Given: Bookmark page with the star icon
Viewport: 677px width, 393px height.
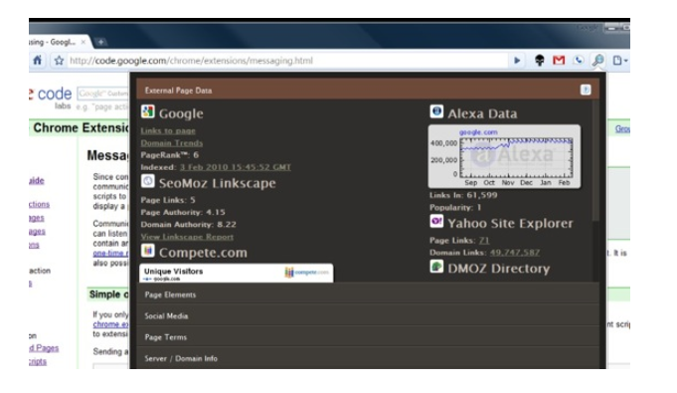Looking at the screenshot, I should coord(59,61).
